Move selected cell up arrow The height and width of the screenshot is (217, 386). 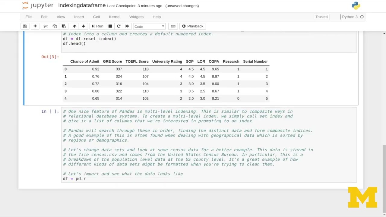74,26
